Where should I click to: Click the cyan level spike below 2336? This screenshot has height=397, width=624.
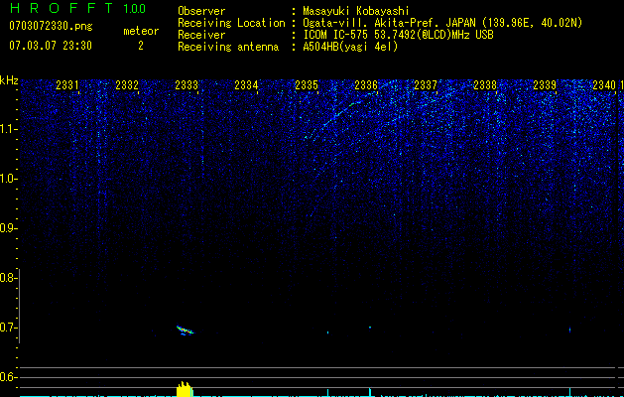click(370, 392)
